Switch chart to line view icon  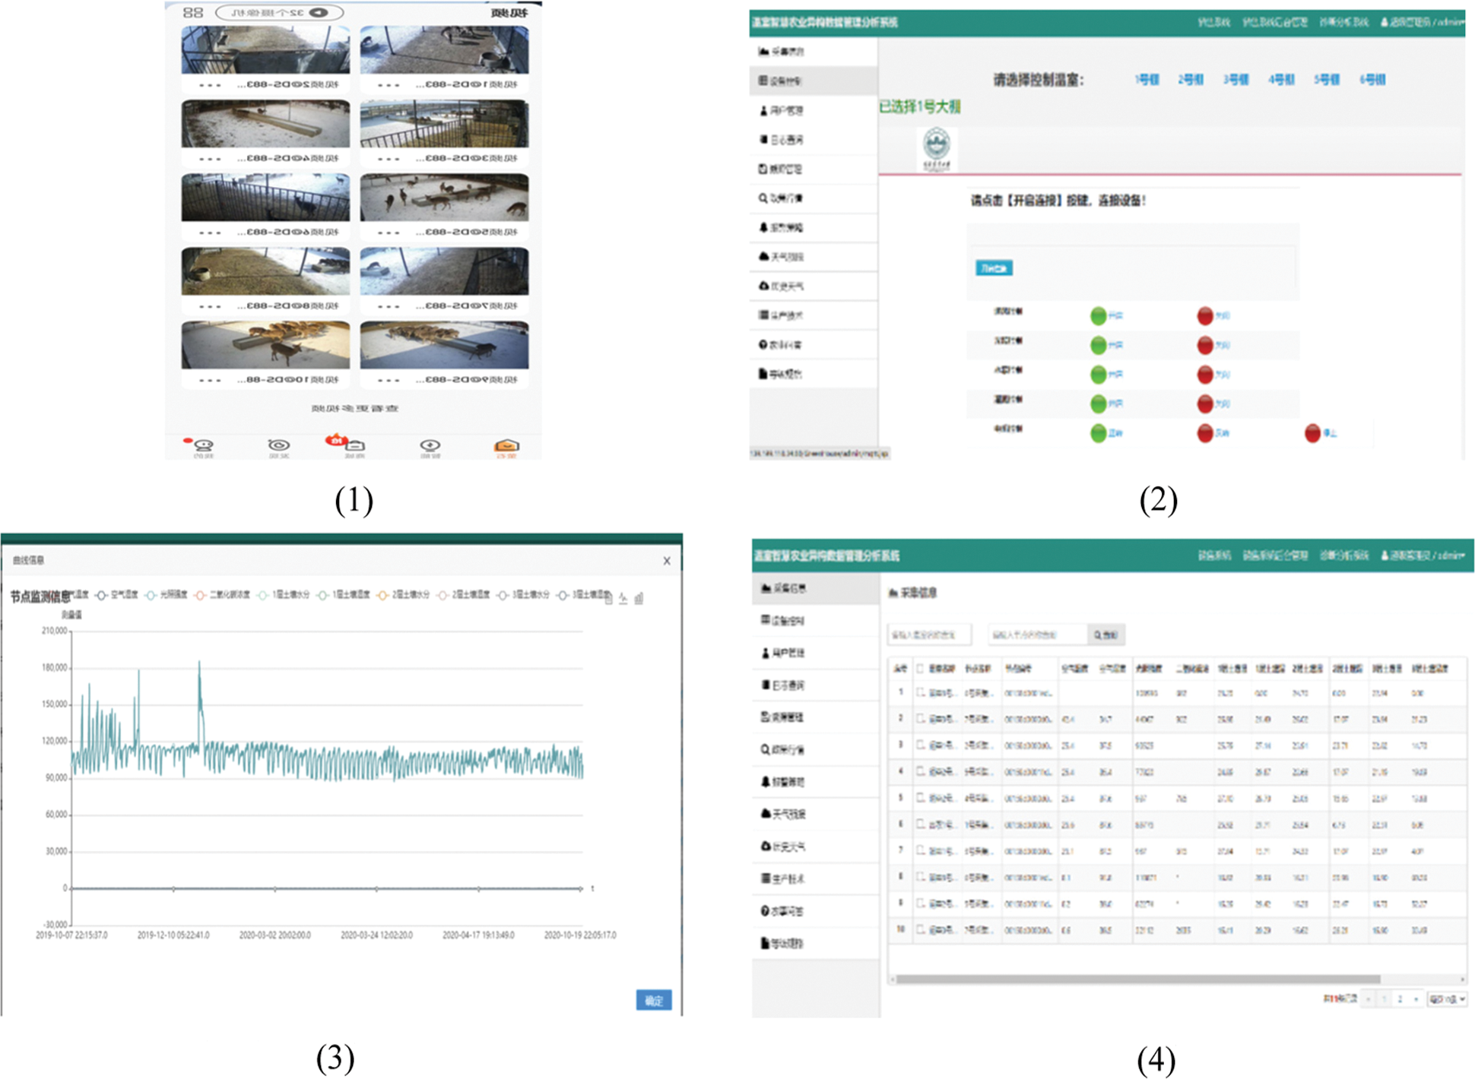[623, 599]
